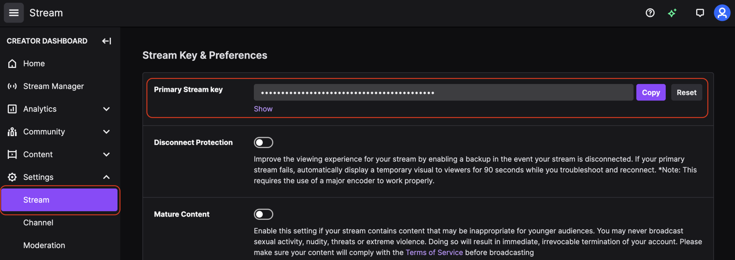Collapse the Creator Dashboard sidebar

(106, 41)
